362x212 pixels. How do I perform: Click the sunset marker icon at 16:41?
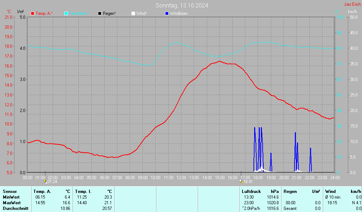241,182
